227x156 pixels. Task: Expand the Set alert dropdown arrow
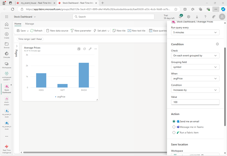pos(108,31)
